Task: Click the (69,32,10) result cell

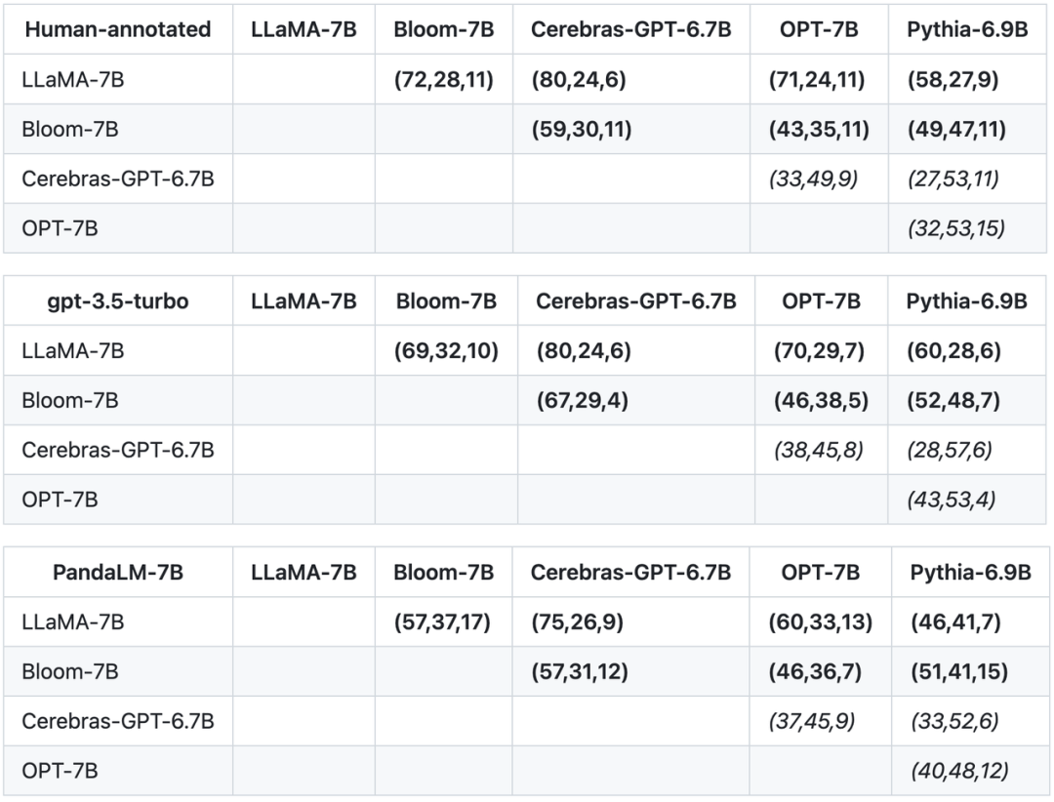Action: [446, 351]
